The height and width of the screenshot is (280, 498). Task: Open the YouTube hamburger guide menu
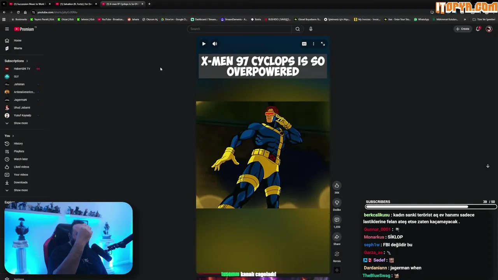[7, 29]
